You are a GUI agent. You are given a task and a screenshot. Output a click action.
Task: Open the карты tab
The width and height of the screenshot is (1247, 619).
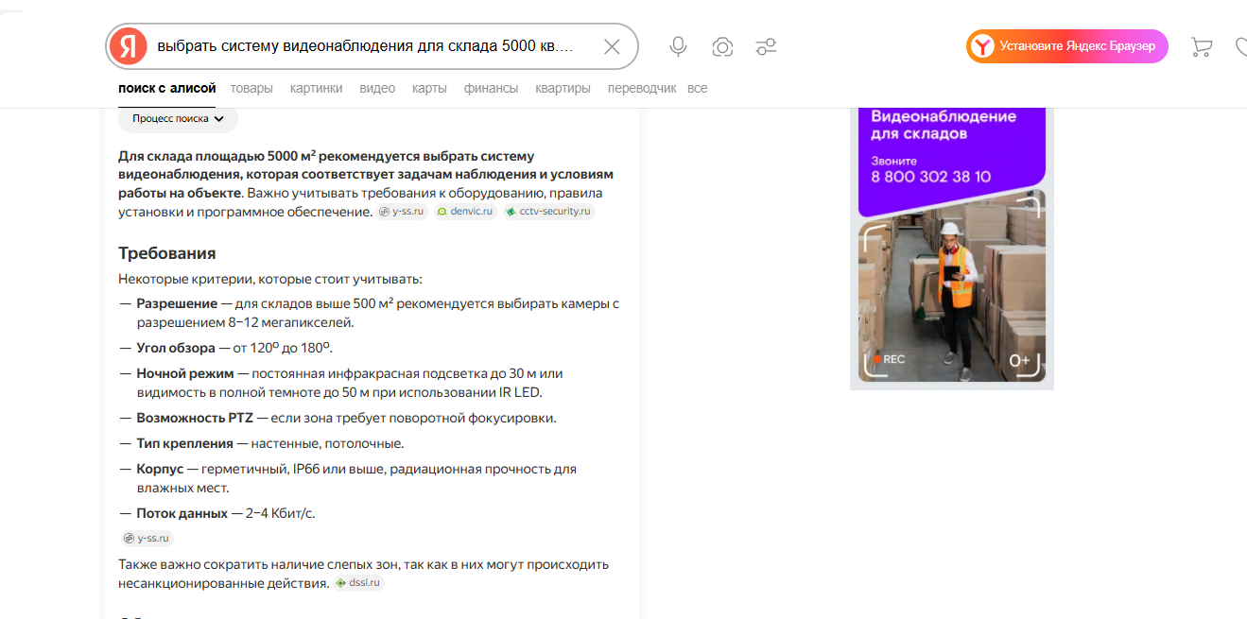429,87
